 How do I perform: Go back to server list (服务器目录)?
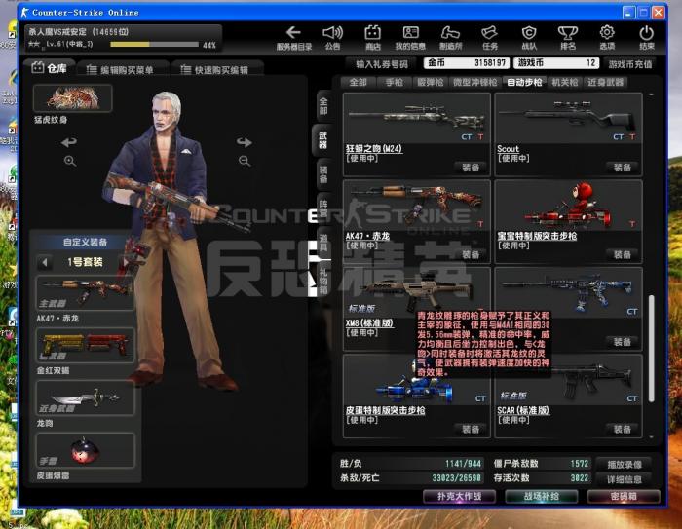point(294,37)
